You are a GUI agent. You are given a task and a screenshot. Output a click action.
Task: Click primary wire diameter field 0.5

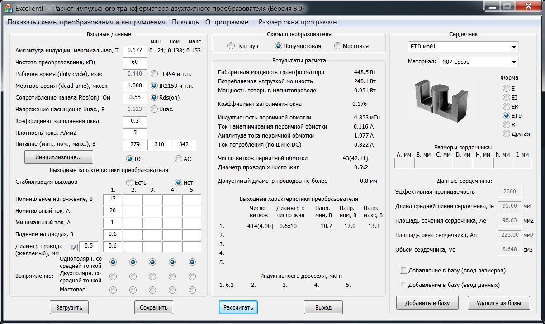(89, 247)
